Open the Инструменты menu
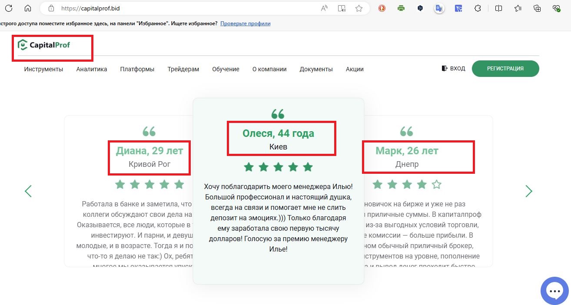The image size is (571, 305). pyautogui.click(x=43, y=69)
